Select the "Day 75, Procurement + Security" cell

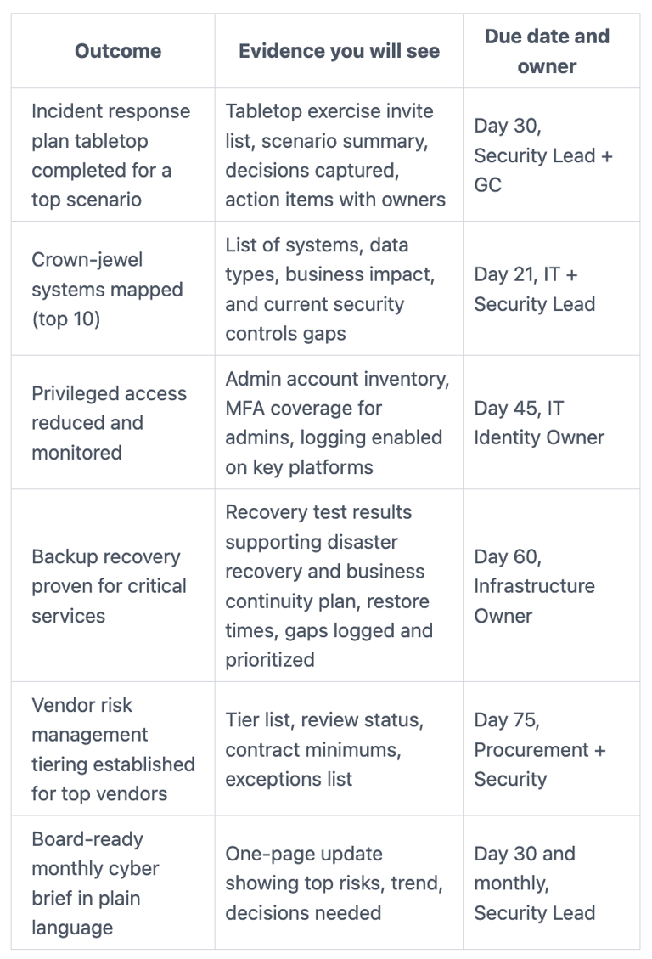click(540, 749)
